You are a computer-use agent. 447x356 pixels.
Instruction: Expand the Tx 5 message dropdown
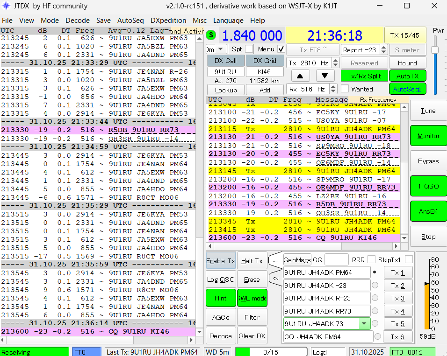point(364,323)
